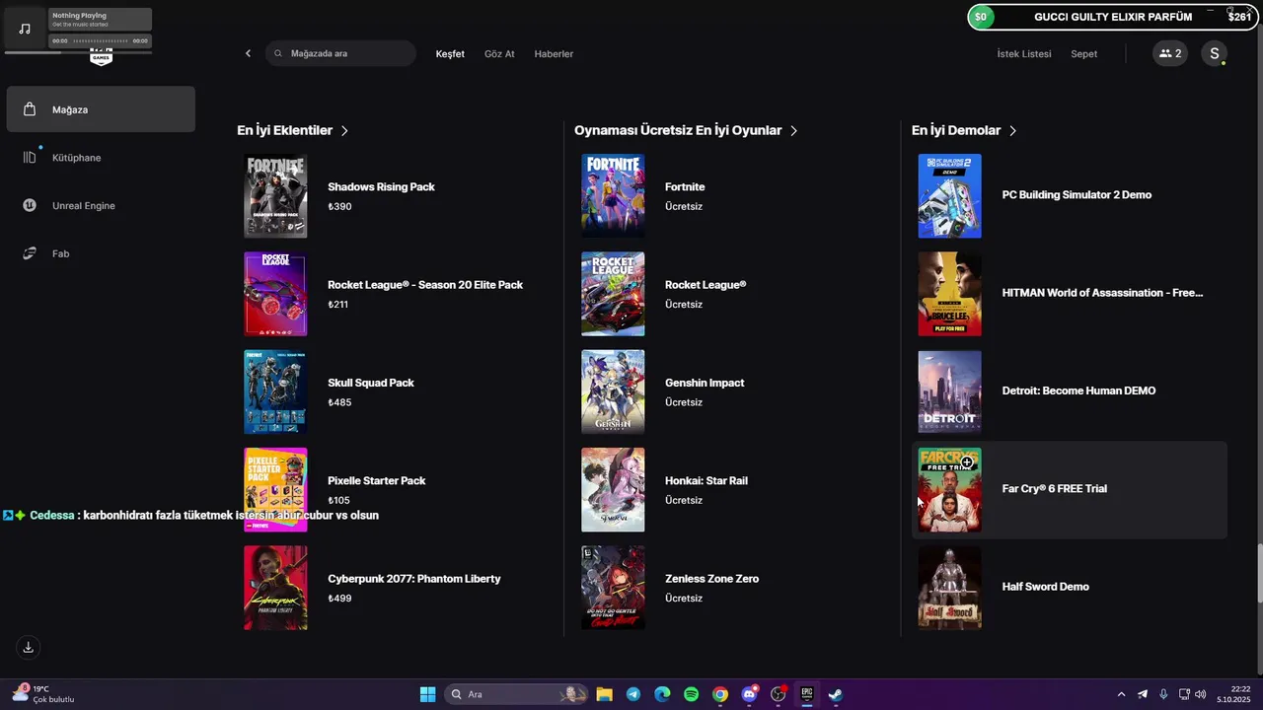Open weather widget showing 19°C
The width and height of the screenshot is (1263, 710).
pyautogui.click(x=43, y=694)
